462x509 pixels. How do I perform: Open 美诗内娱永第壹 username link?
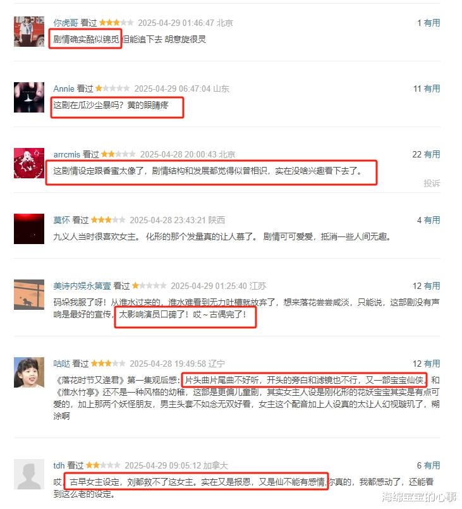click(x=82, y=286)
